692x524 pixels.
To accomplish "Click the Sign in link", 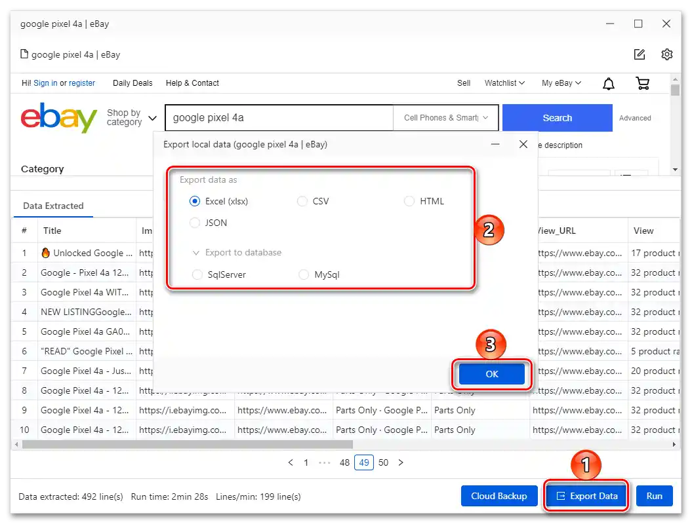I will [45, 83].
